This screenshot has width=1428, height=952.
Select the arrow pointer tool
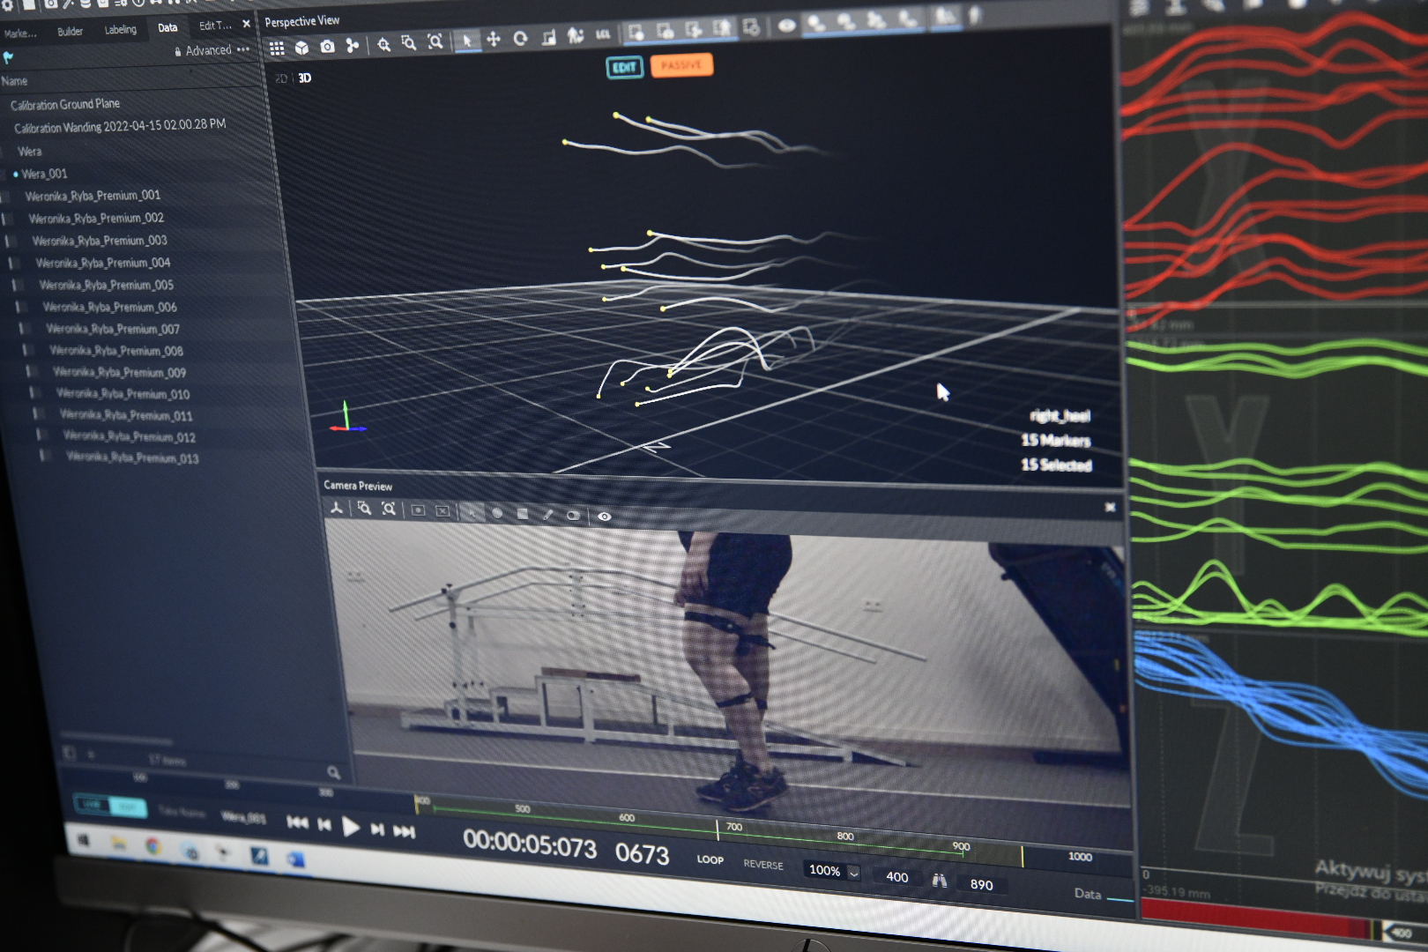coord(467,41)
